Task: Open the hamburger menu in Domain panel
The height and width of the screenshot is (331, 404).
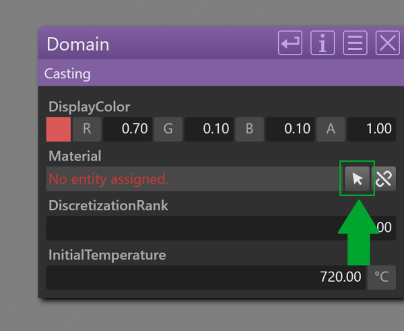Action: coord(355,43)
